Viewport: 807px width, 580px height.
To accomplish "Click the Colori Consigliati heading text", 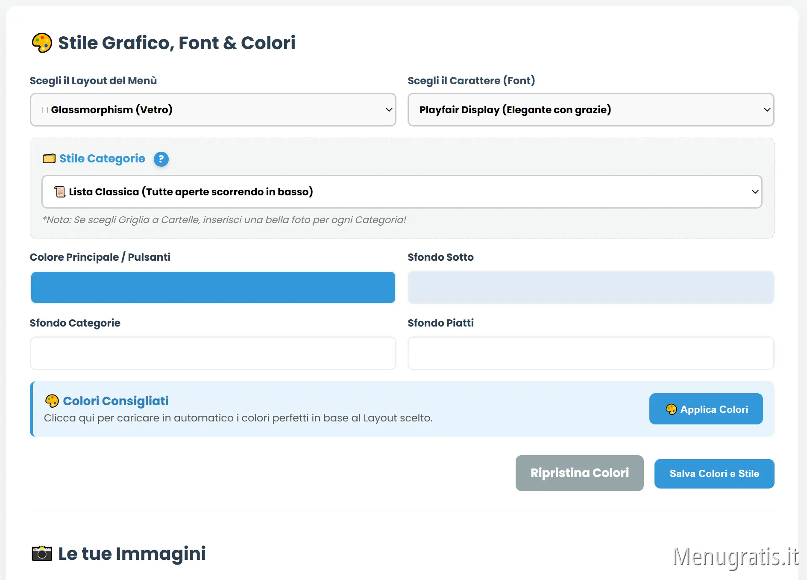I will (x=116, y=401).
